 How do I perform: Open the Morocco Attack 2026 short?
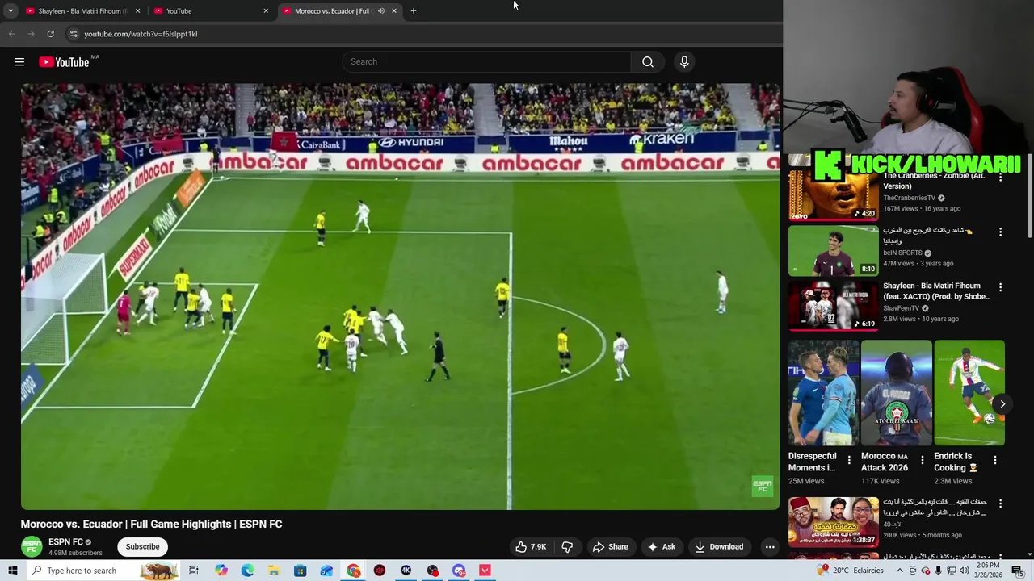[x=897, y=393]
